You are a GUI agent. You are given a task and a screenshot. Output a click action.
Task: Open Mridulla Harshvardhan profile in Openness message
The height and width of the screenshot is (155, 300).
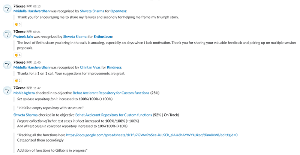pos(31,11)
